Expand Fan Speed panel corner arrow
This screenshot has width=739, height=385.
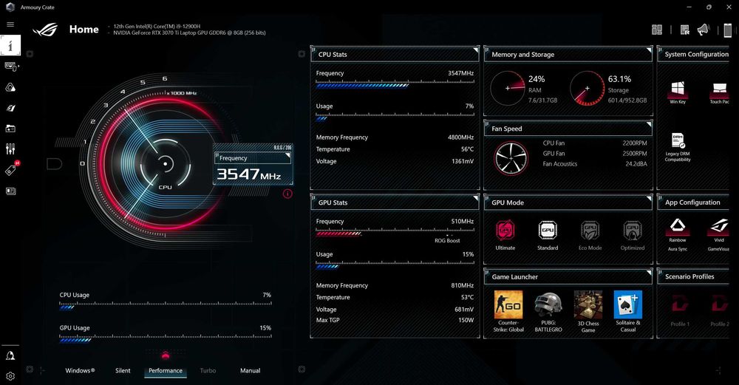pyautogui.click(x=649, y=125)
